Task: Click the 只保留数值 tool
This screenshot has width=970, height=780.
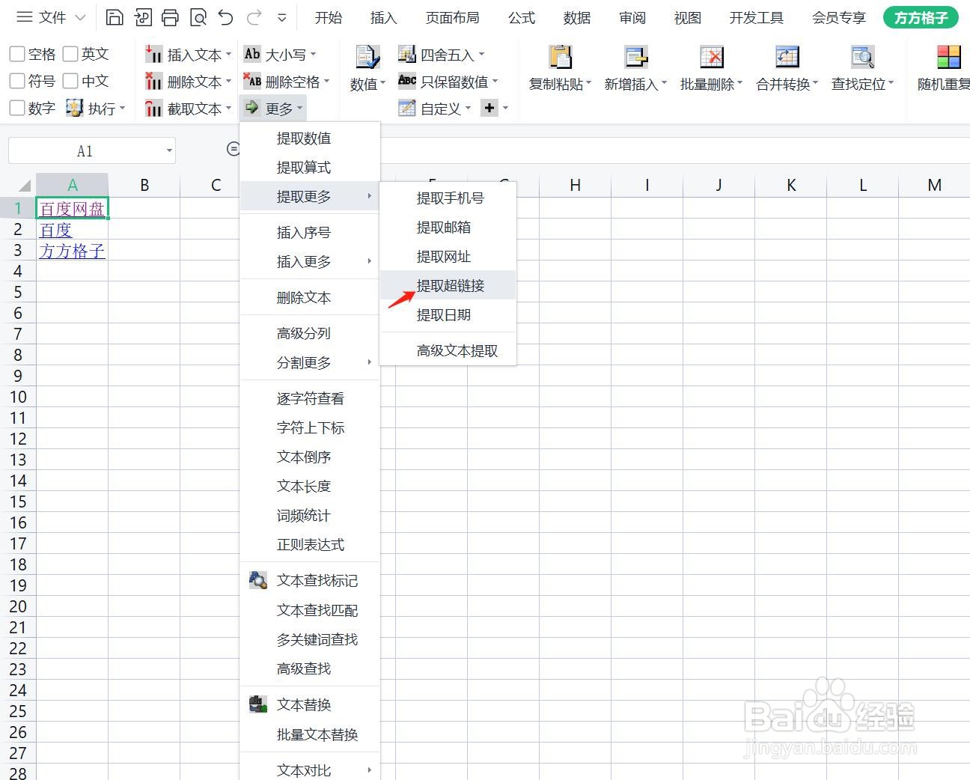Action: pyautogui.click(x=448, y=82)
